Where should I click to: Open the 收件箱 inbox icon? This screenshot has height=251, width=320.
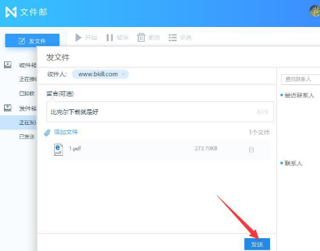7,65
